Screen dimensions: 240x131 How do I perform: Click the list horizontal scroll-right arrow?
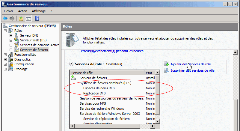coord(153,126)
